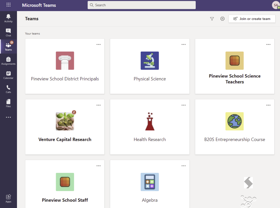Open more options for Physical Science
280x208 pixels.
tap(183, 44)
